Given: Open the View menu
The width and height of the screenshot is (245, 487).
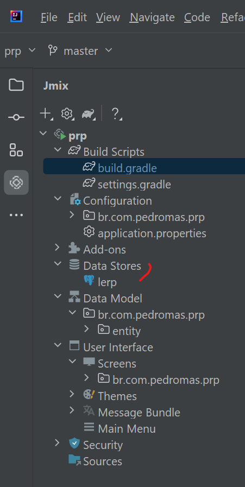Looking at the screenshot, I should pyautogui.click(x=108, y=17).
